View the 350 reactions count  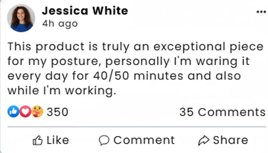click(57, 112)
